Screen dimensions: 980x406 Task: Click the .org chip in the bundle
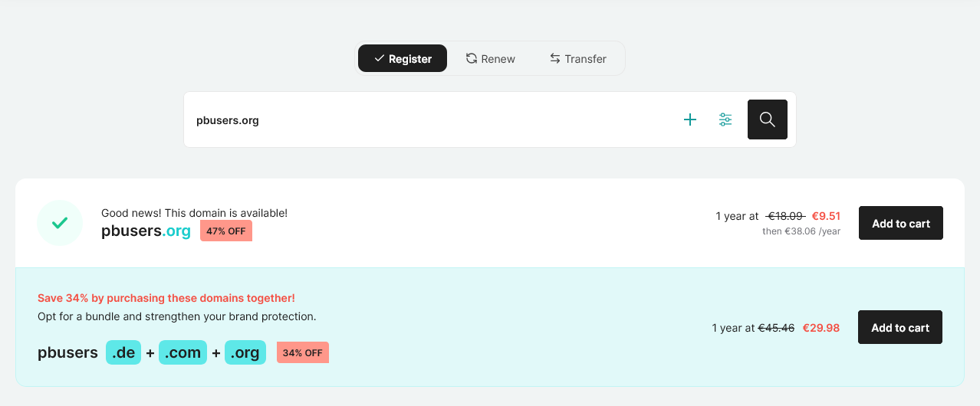click(245, 352)
